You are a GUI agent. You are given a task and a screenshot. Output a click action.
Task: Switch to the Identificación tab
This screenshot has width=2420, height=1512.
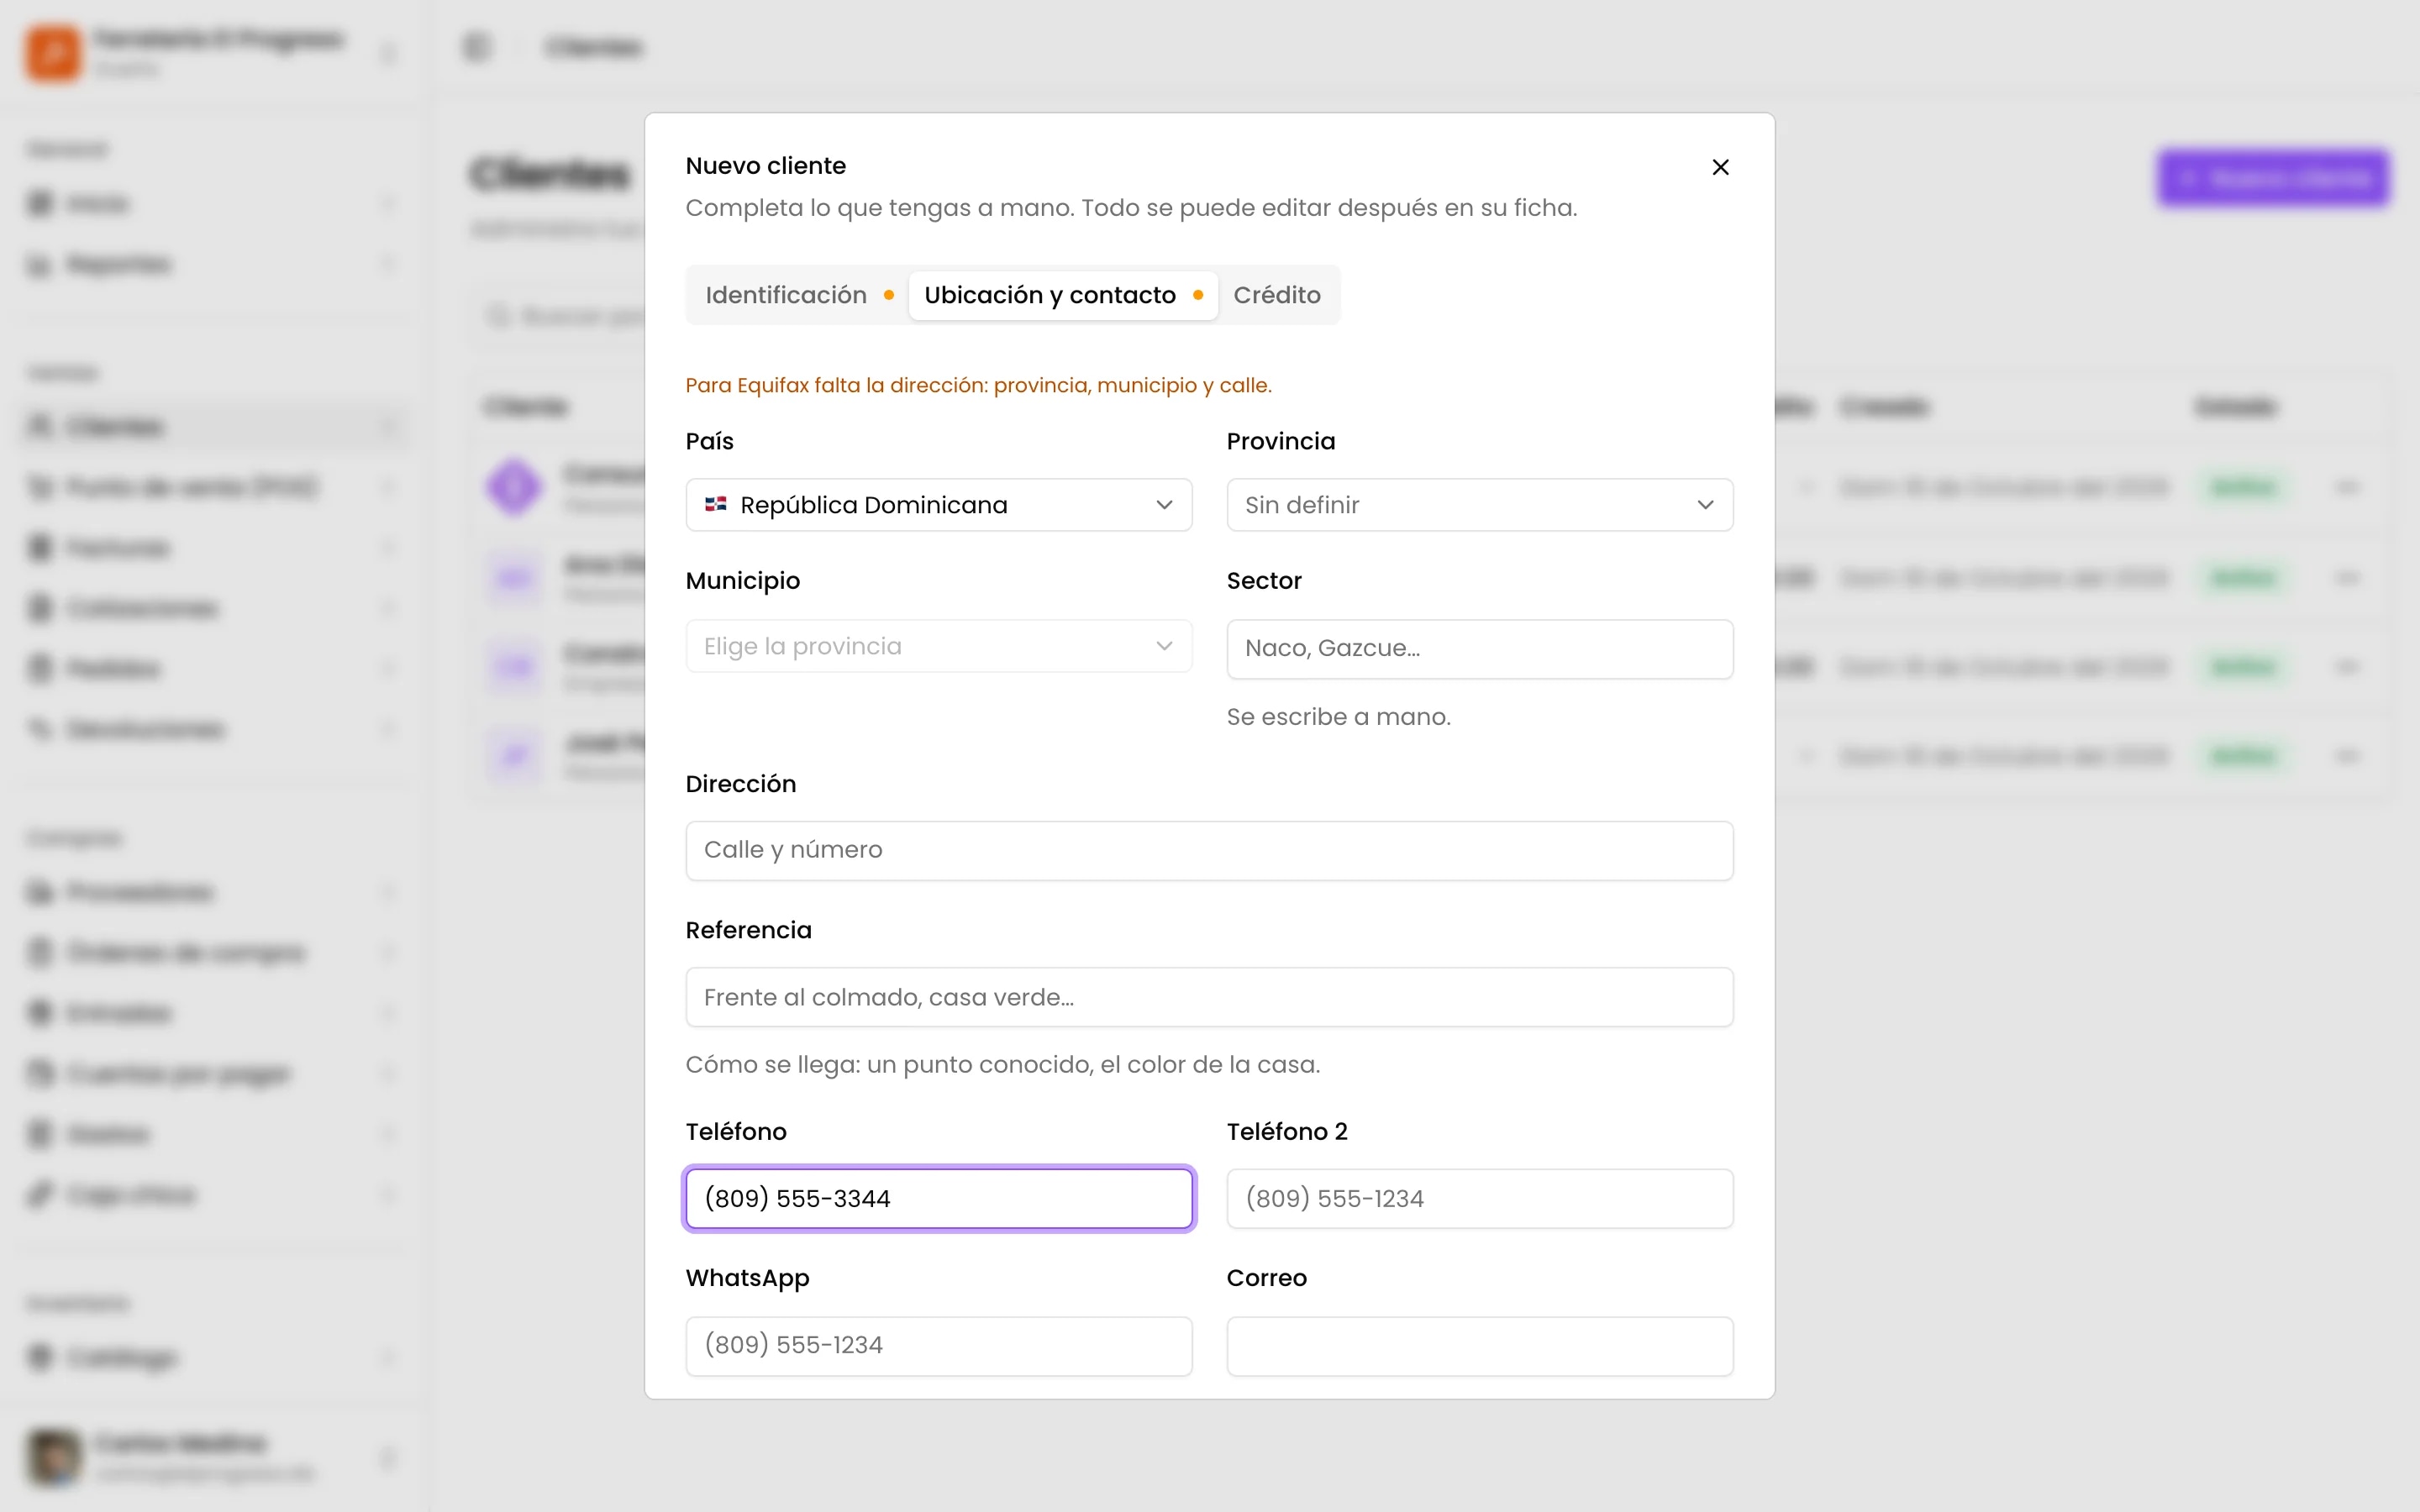[x=798, y=295]
